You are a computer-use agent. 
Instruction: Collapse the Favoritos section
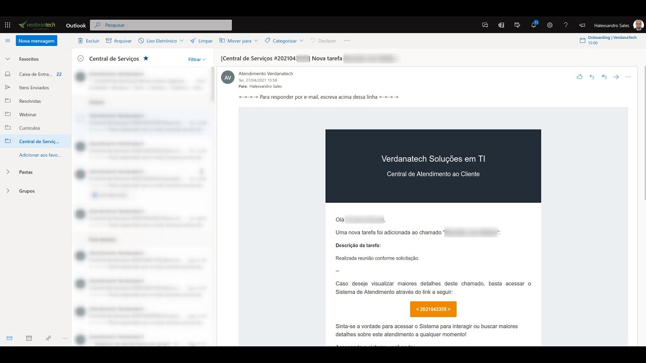coord(8,59)
